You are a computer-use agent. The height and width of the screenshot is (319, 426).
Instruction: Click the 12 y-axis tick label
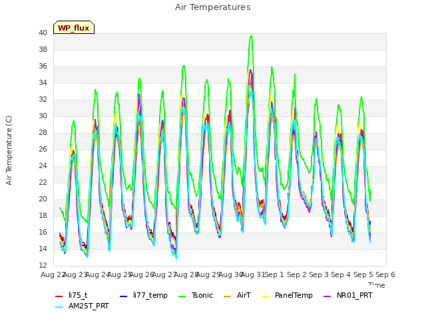(43, 265)
